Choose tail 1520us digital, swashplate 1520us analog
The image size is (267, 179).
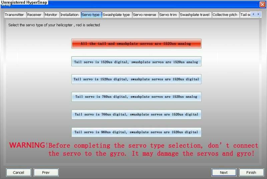coord(136,61)
